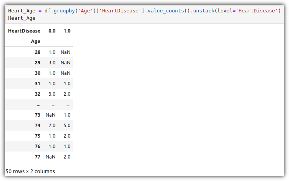The height and width of the screenshot is (181, 289).
Task: Click the second line Heart_Age in the code
Action: pos(22,18)
